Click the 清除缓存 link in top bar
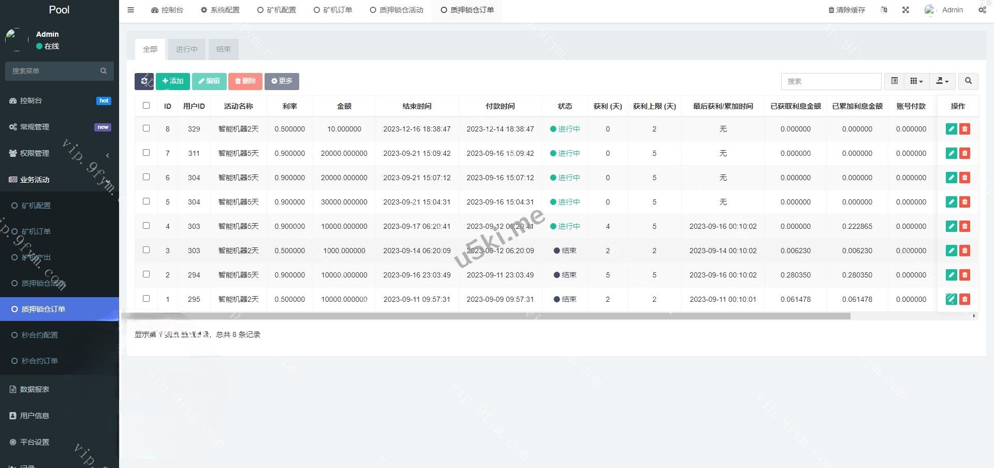994x468 pixels. tap(846, 10)
